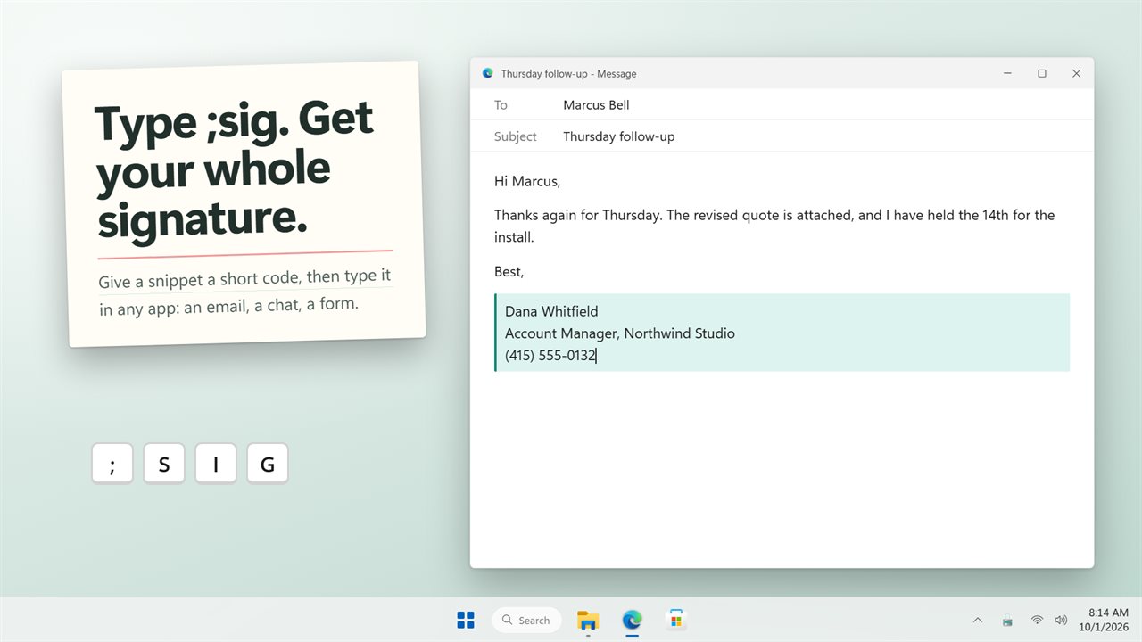Click the semicolon key cap
The image size is (1142, 642).
[x=112, y=464]
